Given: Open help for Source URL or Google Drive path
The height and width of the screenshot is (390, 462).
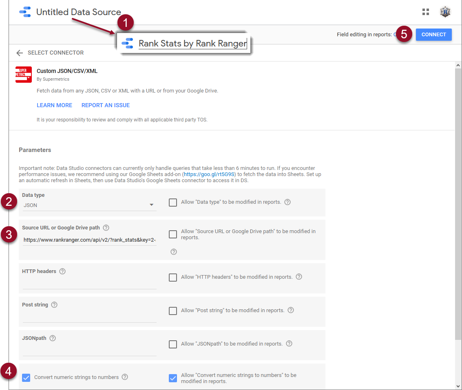Looking at the screenshot, I should [106, 228].
